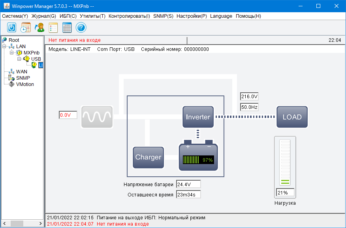This screenshot has width=346, height=228.
Task: Click the tree panel scroll right arrow
Action: click(40, 223)
